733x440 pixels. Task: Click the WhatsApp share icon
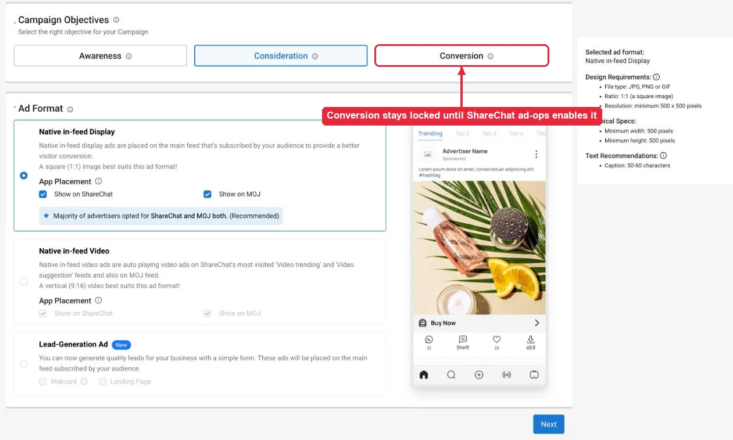click(429, 339)
